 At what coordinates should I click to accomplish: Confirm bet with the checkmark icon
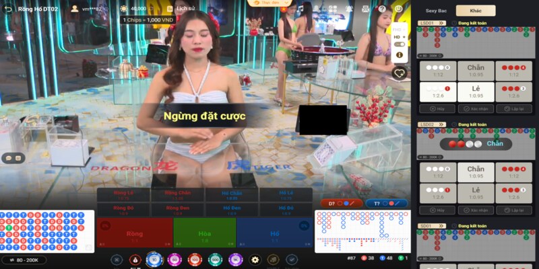point(292,260)
